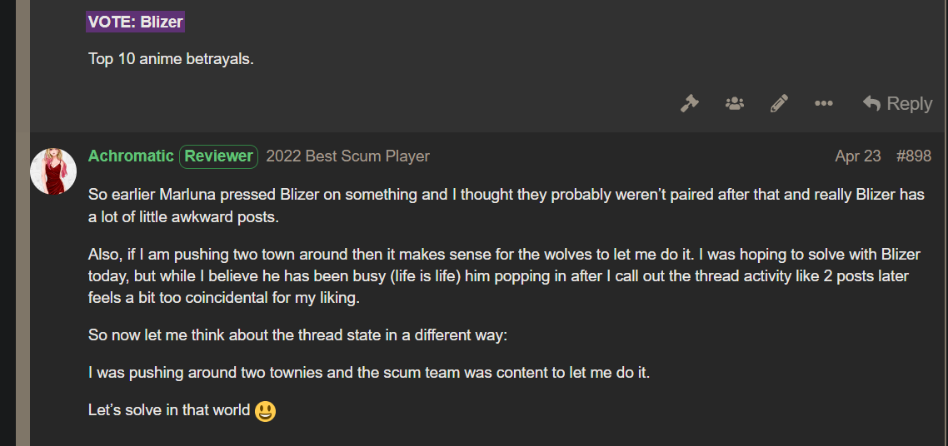Click the Apr 23 post date

858,156
